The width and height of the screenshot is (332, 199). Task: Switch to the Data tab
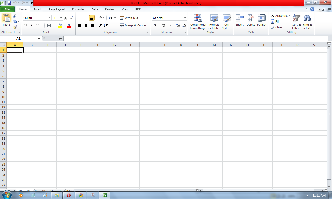click(95, 9)
